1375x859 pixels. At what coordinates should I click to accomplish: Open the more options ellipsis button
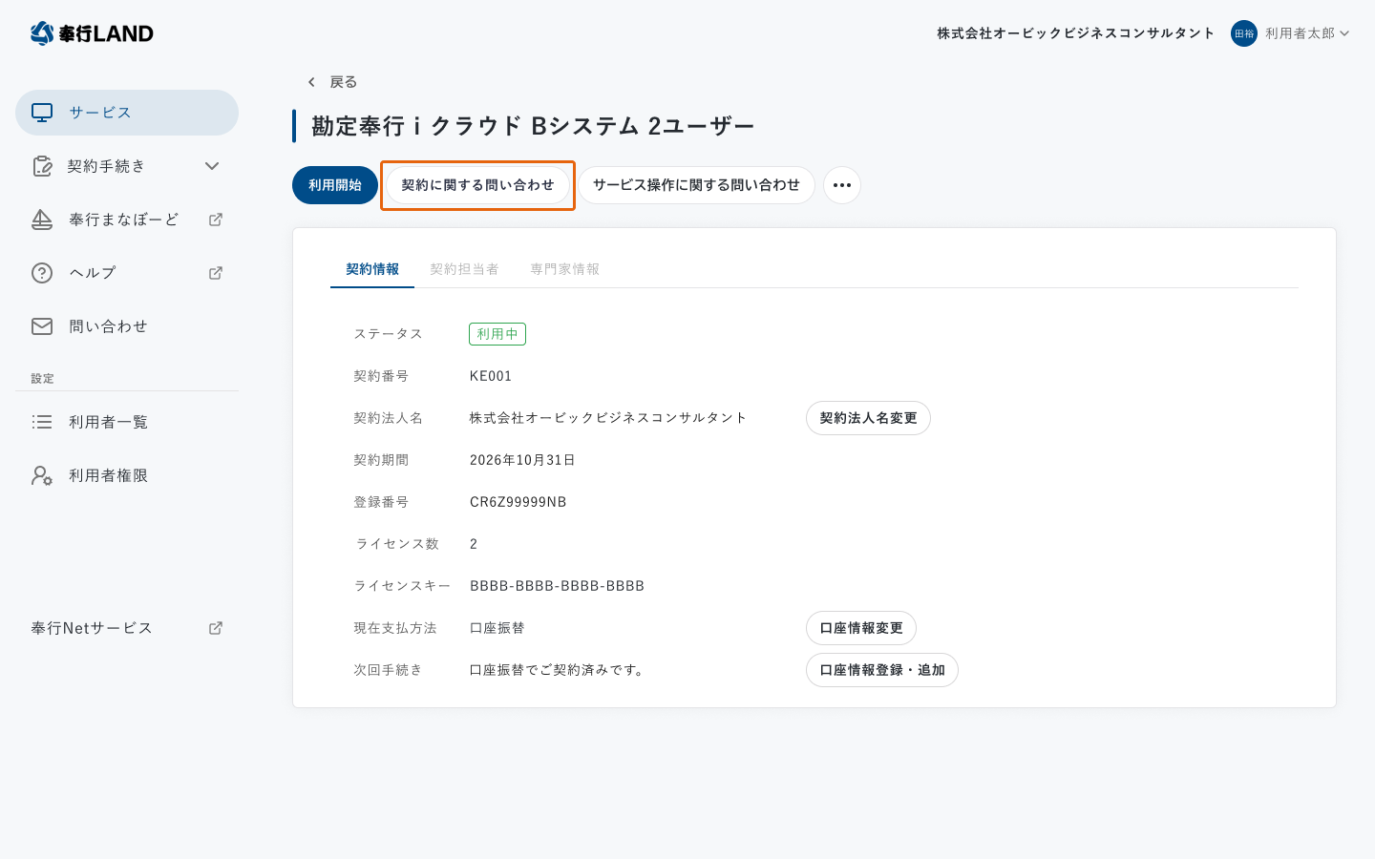(841, 185)
